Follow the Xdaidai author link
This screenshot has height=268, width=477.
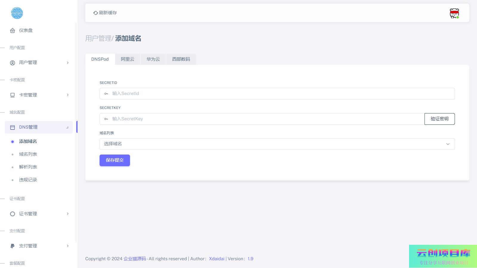pyautogui.click(x=216, y=259)
